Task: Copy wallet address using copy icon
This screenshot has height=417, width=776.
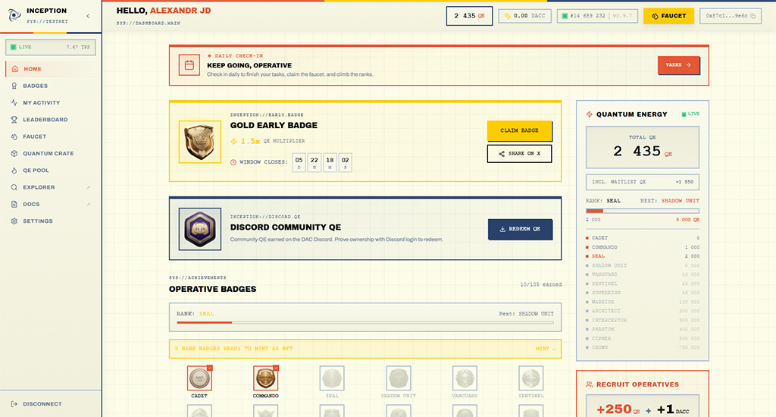Action: pyautogui.click(x=763, y=16)
